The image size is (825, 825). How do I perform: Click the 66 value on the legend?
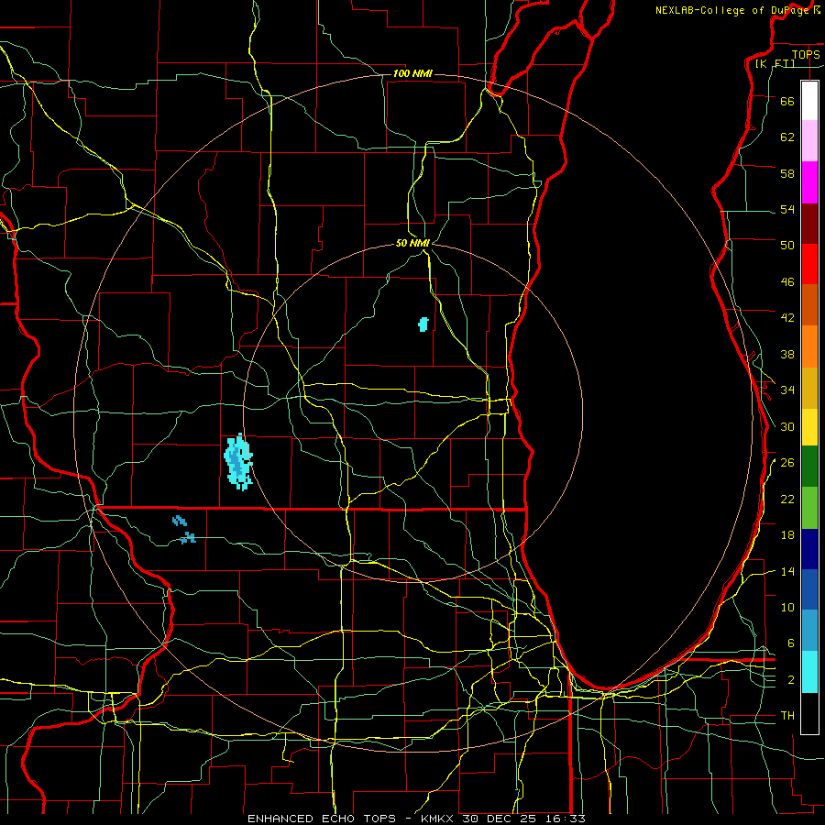(x=787, y=101)
